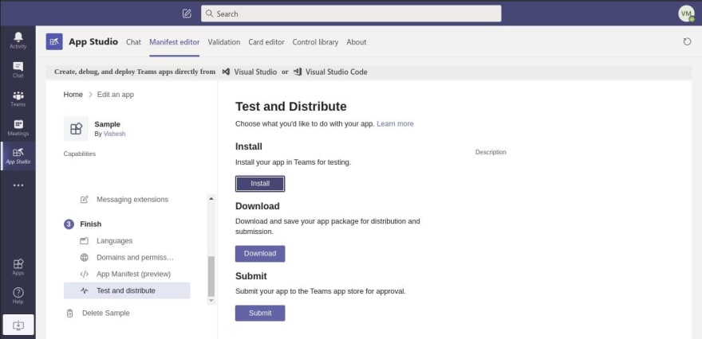Switch to Control library tab
This screenshot has width=702, height=339.
click(x=315, y=42)
